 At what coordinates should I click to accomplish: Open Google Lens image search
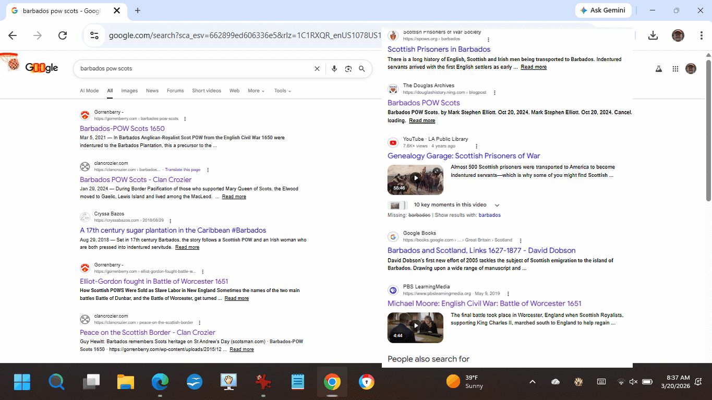click(348, 69)
